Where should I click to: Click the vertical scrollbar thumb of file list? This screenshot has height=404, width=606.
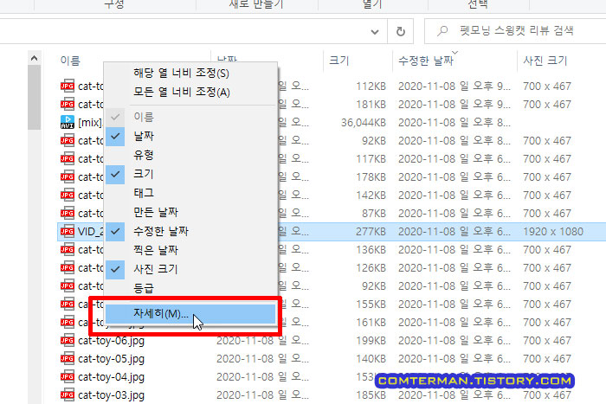coord(34,98)
